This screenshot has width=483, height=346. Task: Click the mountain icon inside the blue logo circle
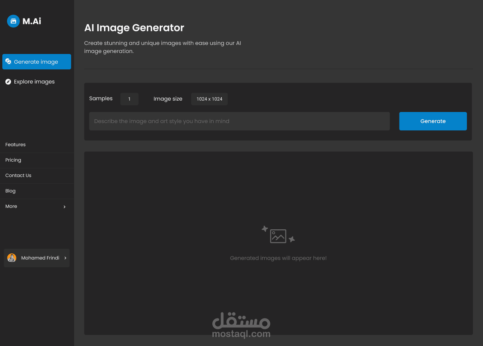tap(13, 21)
